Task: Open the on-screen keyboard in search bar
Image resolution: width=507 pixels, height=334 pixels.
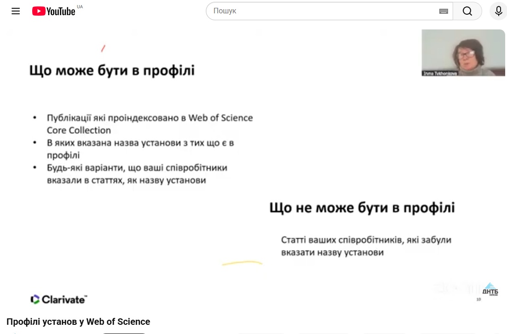Action: [443, 11]
